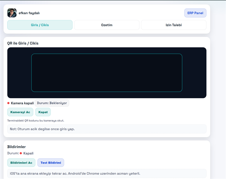The width and height of the screenshot is (226, 179).
Task: Click the iOS home screen instruction box
Action: (107, 173)
